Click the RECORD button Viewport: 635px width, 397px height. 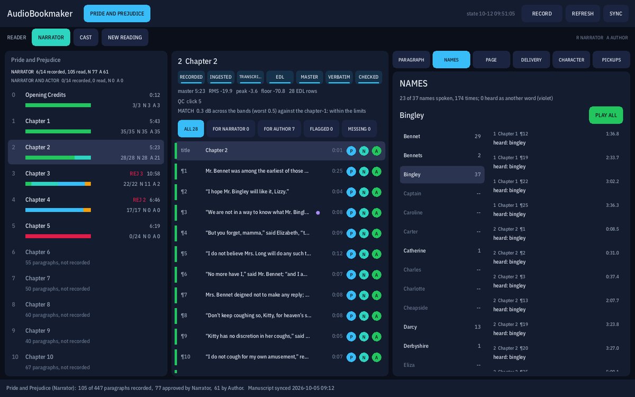click(x=542, y=13)
